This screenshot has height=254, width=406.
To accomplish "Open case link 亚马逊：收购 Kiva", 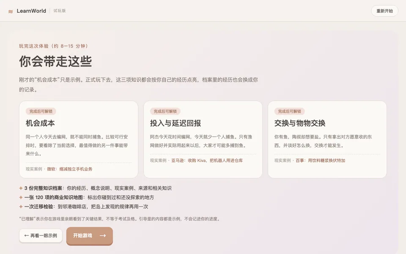I will click(x=207, y=160).
